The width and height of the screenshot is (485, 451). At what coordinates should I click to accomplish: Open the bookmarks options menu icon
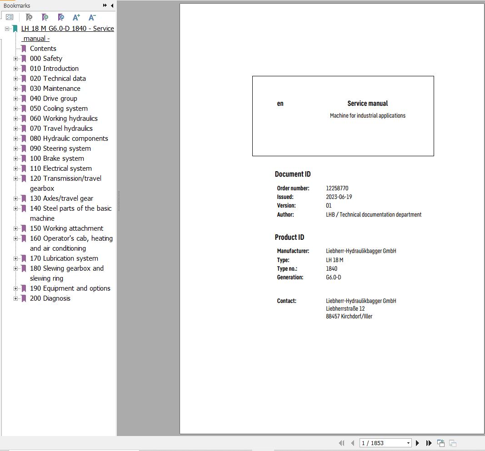(10, 17)
